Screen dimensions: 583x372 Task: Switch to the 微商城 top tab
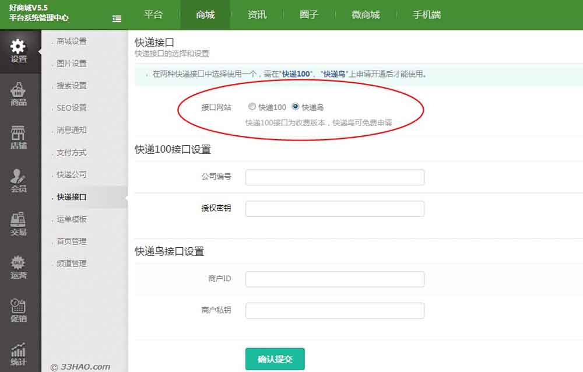tap(366, 15)
